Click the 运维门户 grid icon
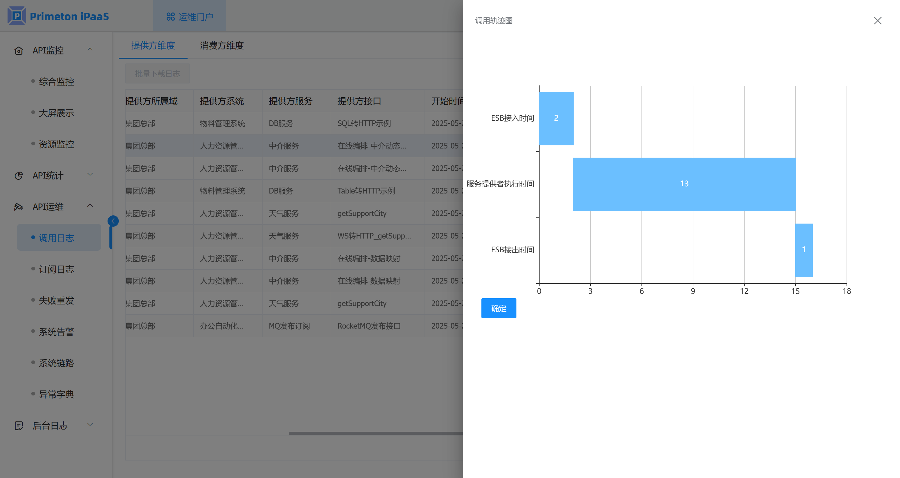The image size is (900, 478). (x=170, y=17)
